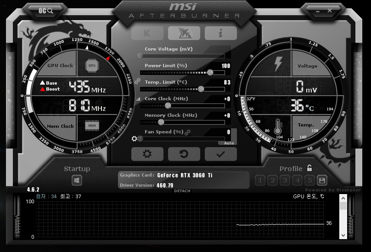This screenshot has width=371, height=252.
Task: Click the fan settings cog beside the slider
Action: click(134, 138)
